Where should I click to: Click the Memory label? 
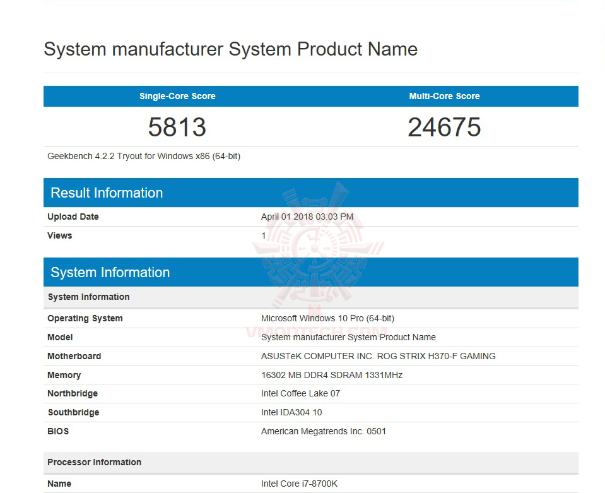64,375
